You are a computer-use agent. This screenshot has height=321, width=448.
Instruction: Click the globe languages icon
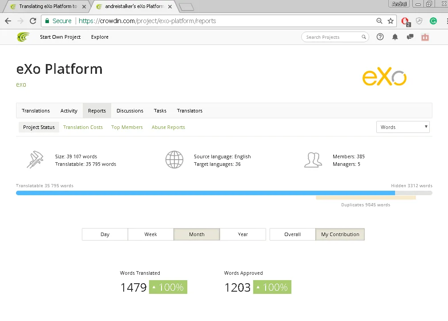click(x=174, y=160)
